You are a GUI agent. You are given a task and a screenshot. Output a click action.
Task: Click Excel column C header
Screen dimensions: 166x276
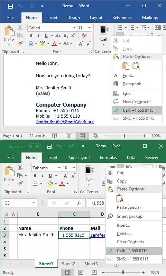[x=74, y=214]
